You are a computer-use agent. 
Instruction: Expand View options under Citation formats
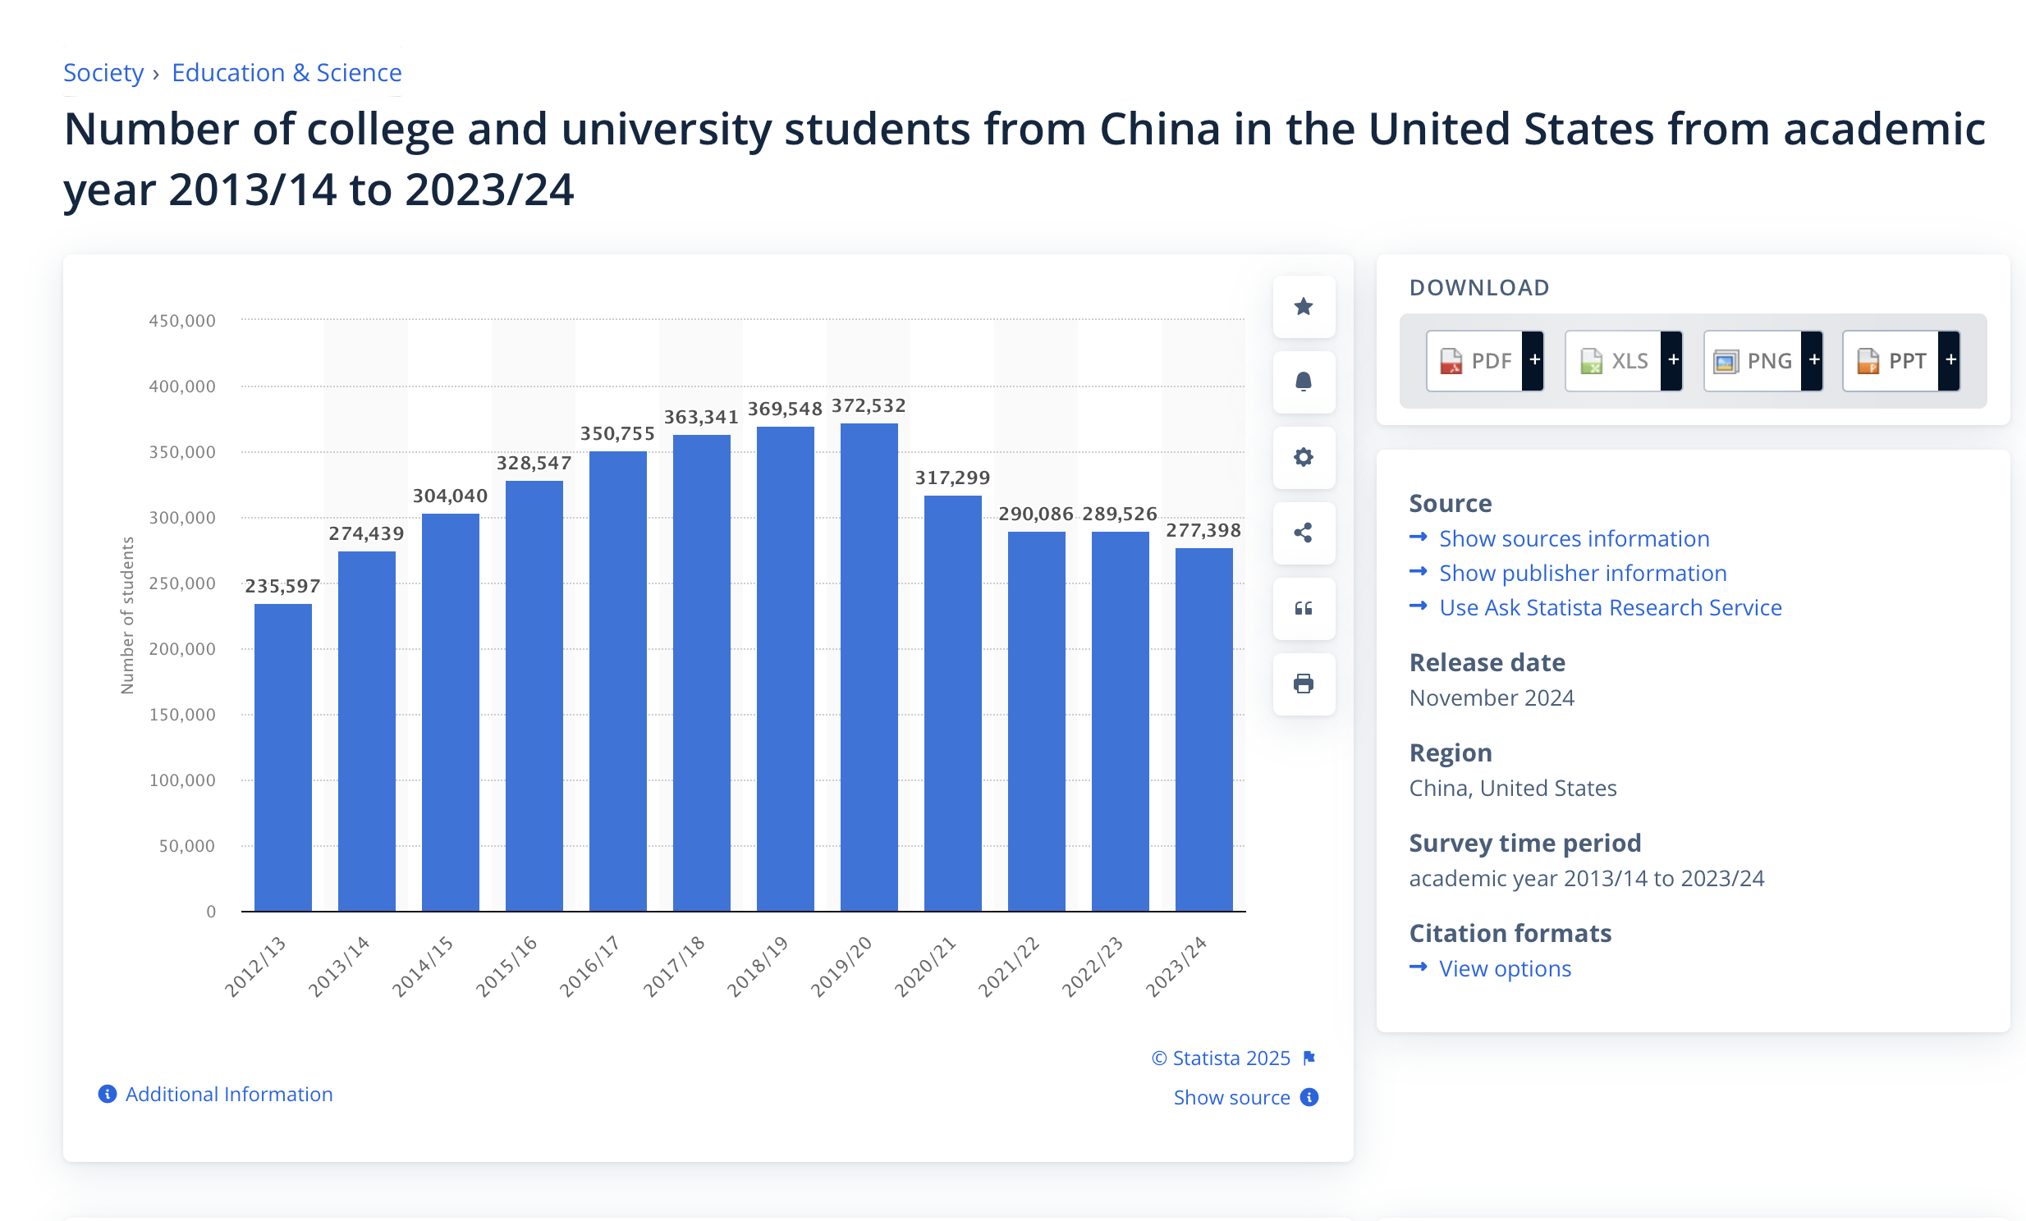pyautogui.click(x=1504, y=969)
